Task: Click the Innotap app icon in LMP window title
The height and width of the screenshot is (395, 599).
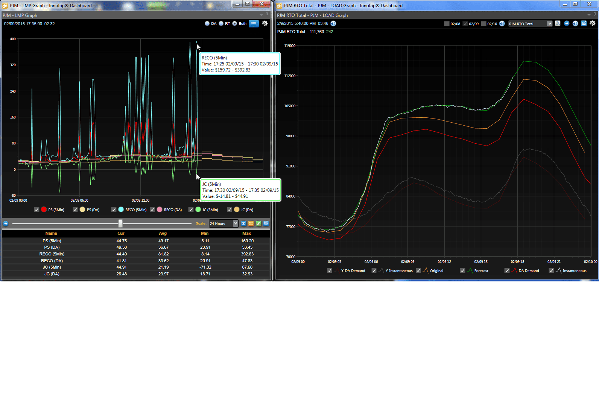Action: (5, 6)
